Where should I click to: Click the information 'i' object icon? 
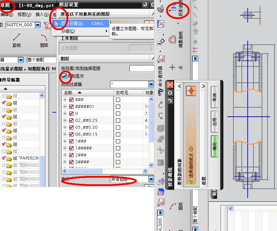161,42
